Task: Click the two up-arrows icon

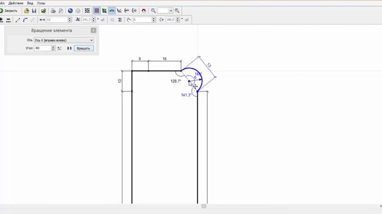Action: (x=69, y=49)
